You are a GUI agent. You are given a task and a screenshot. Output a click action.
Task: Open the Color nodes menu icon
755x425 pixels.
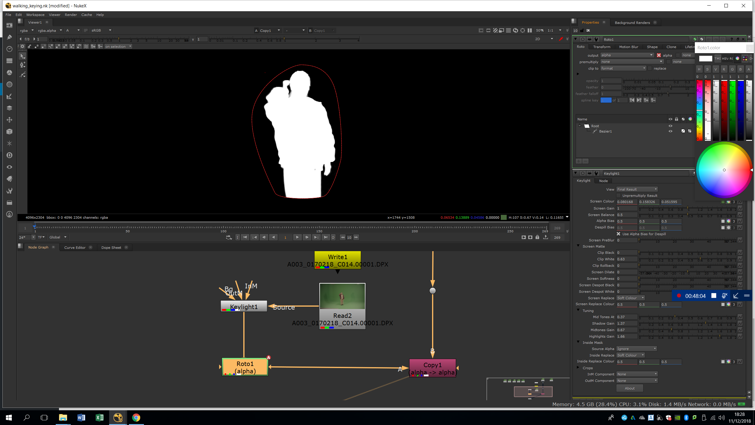click(x=9, y=73)
